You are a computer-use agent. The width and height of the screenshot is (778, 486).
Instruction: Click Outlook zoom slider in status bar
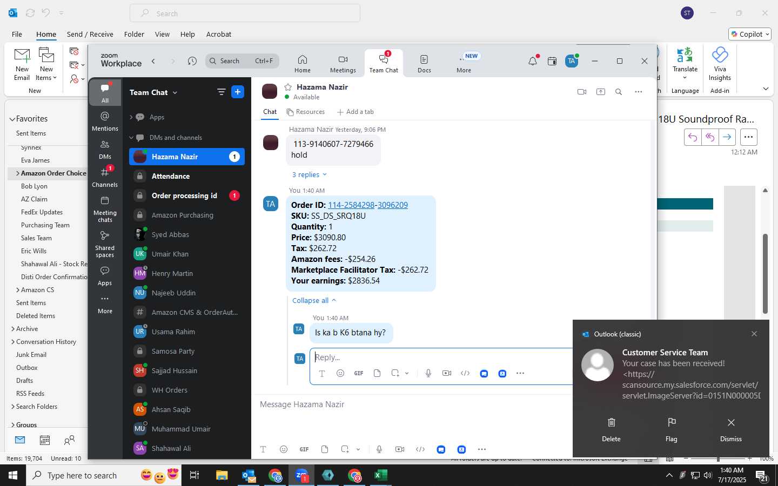tap(718, 458)
